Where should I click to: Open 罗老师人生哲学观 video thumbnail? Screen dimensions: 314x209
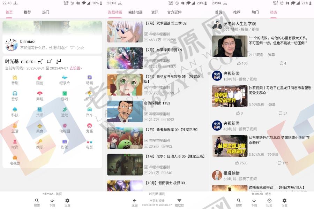coord(230,46)
